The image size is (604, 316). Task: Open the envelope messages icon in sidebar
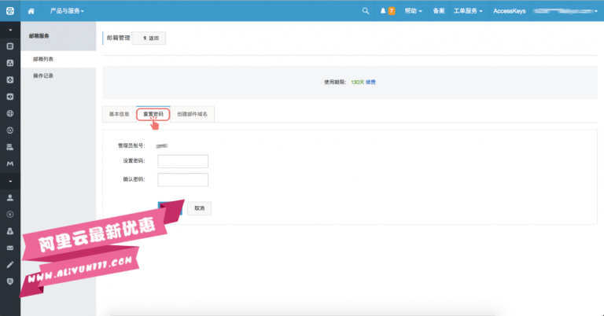coord(10,248)
